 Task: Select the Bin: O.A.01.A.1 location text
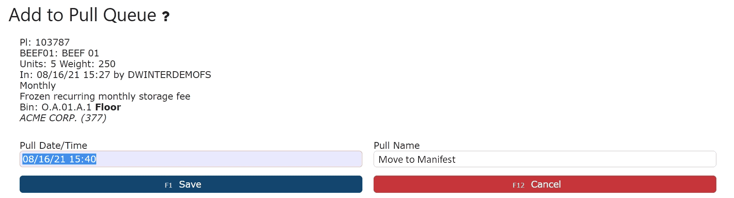tap(56, 107)
